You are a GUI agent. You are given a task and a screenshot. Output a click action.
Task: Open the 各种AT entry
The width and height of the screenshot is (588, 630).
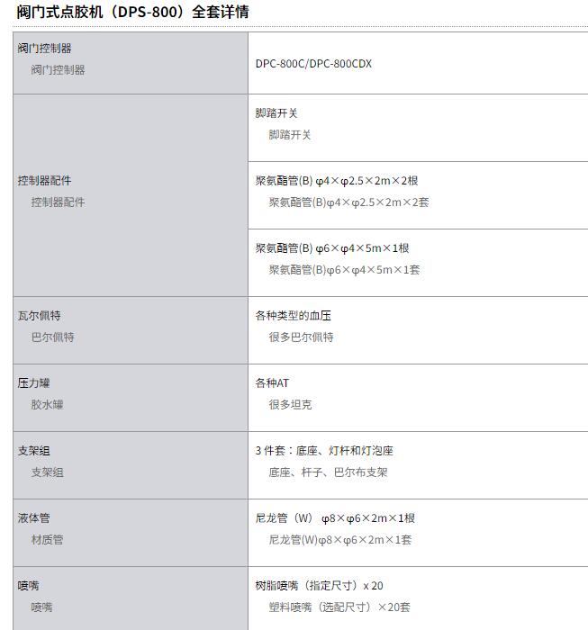[x=272, y=383]
